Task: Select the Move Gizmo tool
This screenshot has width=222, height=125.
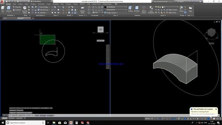Action: click(144, 10)
